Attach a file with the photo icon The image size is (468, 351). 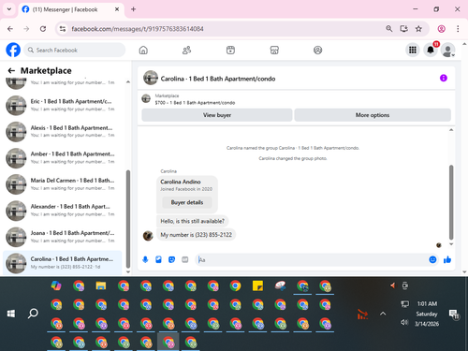(158, 259)
